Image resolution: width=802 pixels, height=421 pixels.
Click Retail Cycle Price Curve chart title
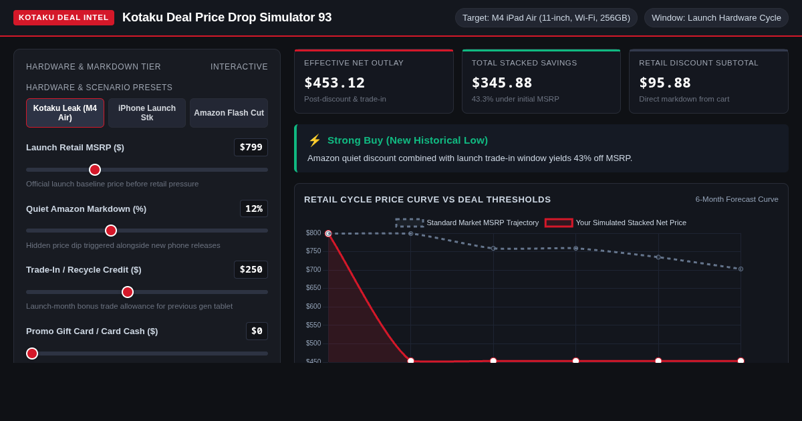428,199
